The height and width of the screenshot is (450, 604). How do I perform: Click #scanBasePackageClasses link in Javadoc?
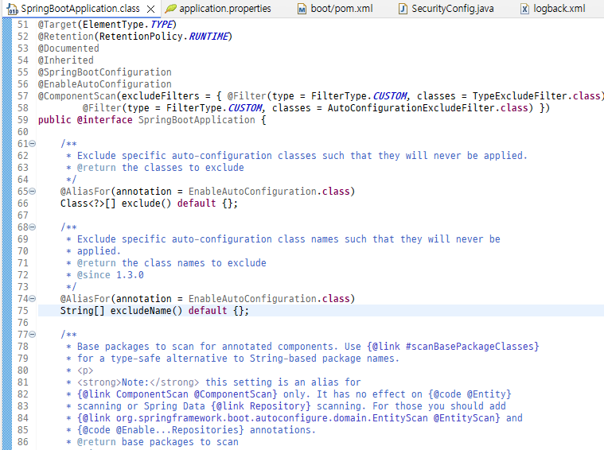click(470, 347)
